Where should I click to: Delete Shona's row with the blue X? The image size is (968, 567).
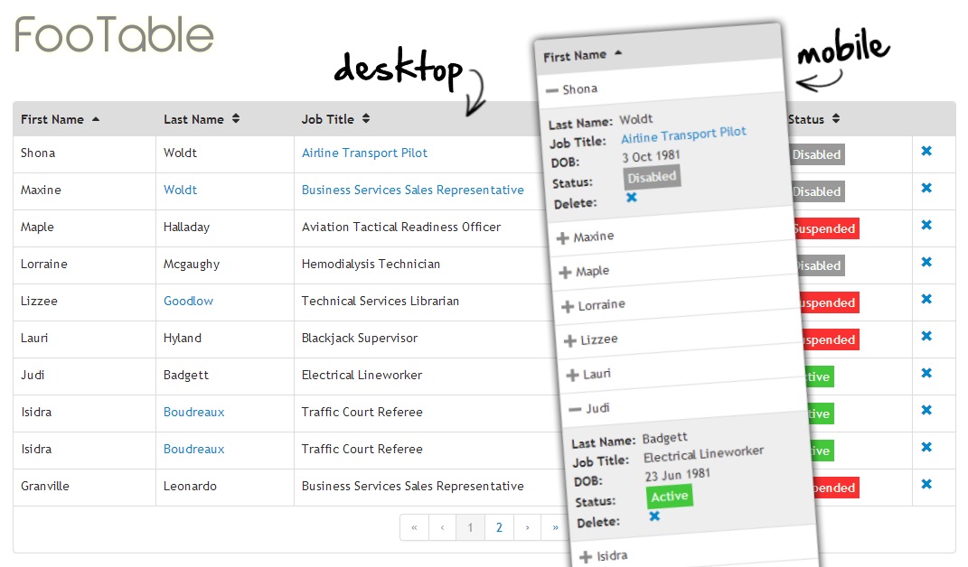(926, 152)
